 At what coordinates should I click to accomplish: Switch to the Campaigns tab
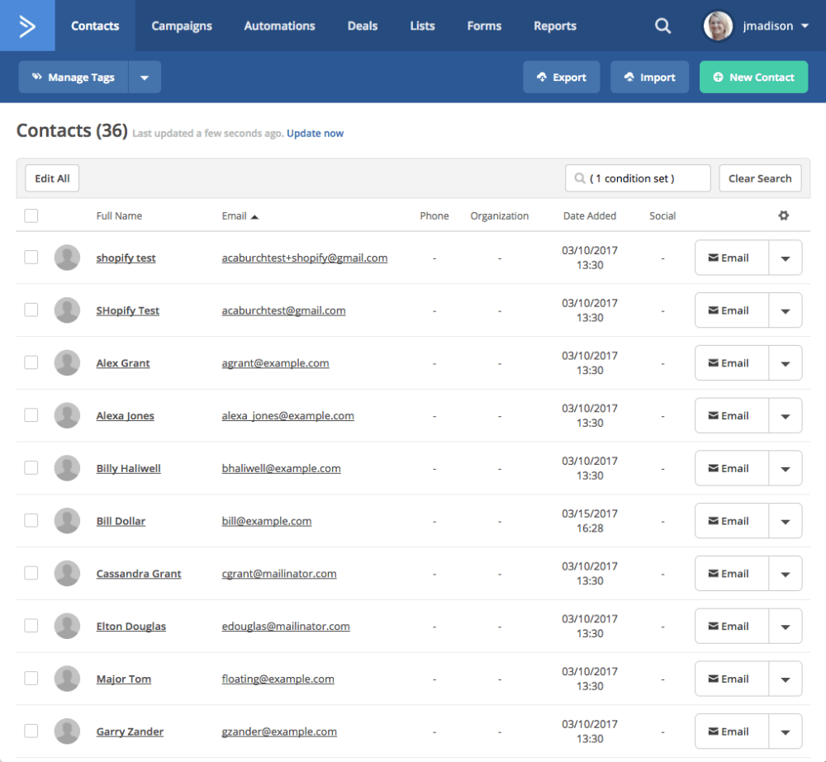point(182,26)
